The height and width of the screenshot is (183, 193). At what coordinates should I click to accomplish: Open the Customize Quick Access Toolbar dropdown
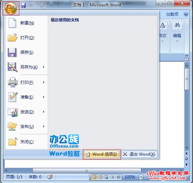[x=51, y=5]
